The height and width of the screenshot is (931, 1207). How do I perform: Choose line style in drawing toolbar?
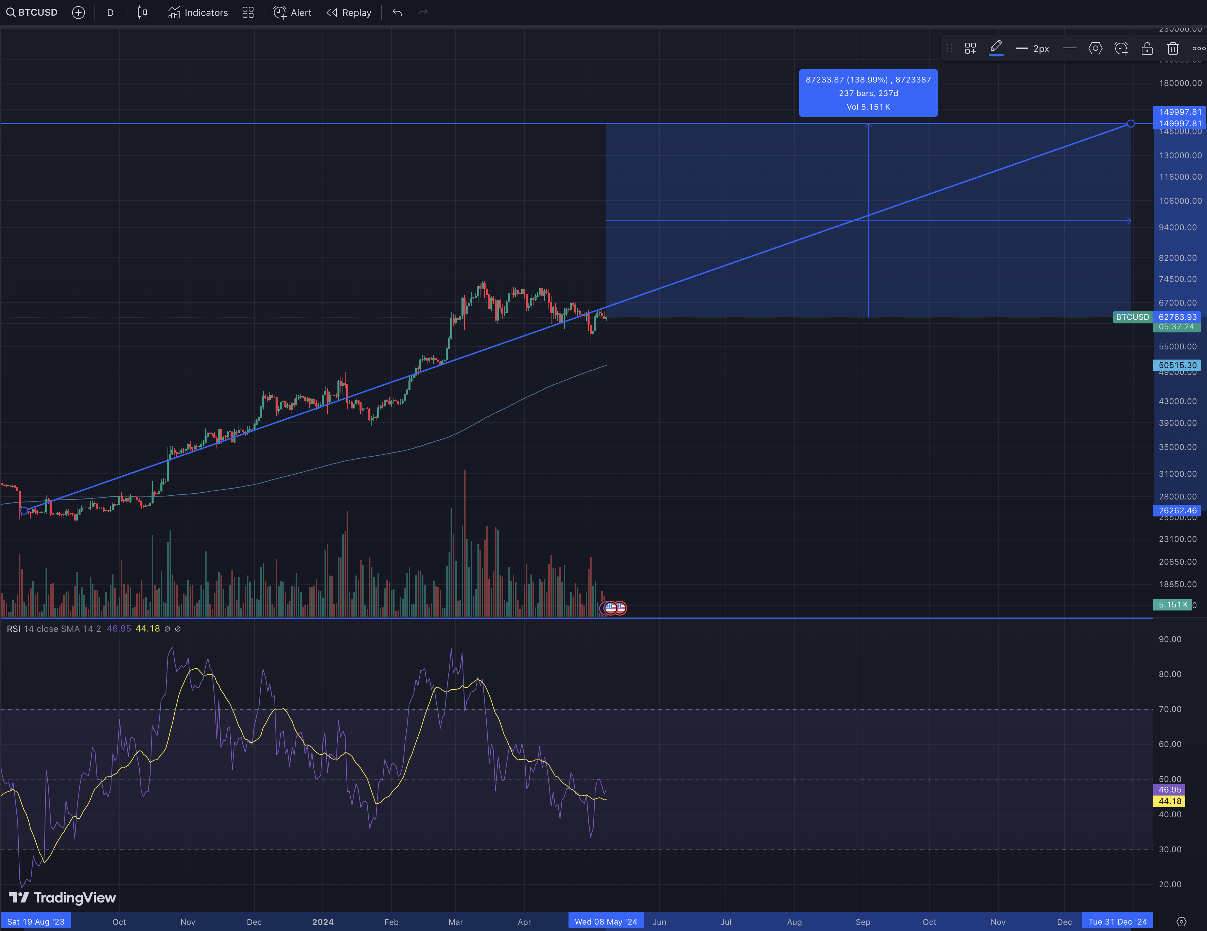[x=1069, y=49]
